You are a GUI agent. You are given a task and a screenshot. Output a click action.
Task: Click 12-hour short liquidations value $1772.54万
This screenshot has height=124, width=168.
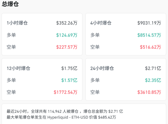click(x=65, y=92)
